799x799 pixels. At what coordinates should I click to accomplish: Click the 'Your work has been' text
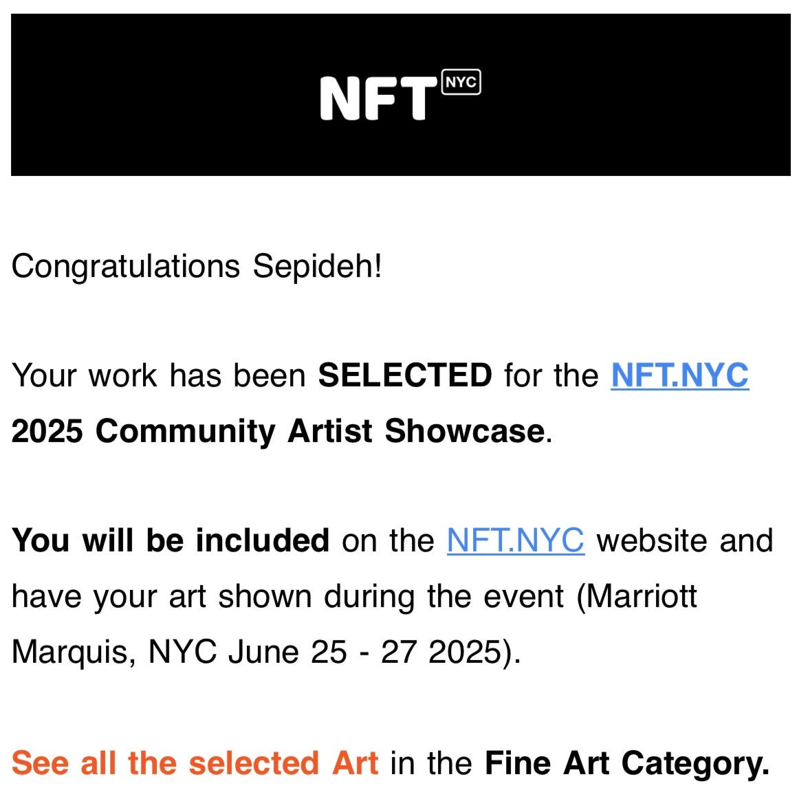click(x=159, y=375)
